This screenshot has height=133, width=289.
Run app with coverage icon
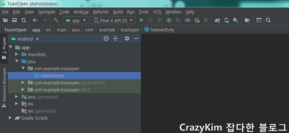tap(178, 20)
